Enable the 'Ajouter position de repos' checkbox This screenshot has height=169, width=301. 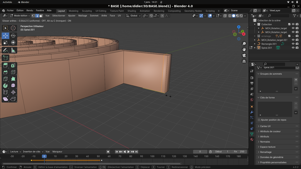click(259, 120)
